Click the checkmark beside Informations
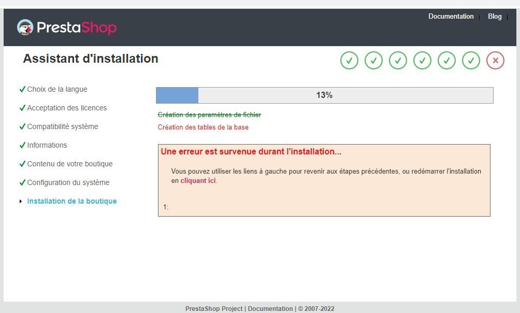 pos(22,145)
